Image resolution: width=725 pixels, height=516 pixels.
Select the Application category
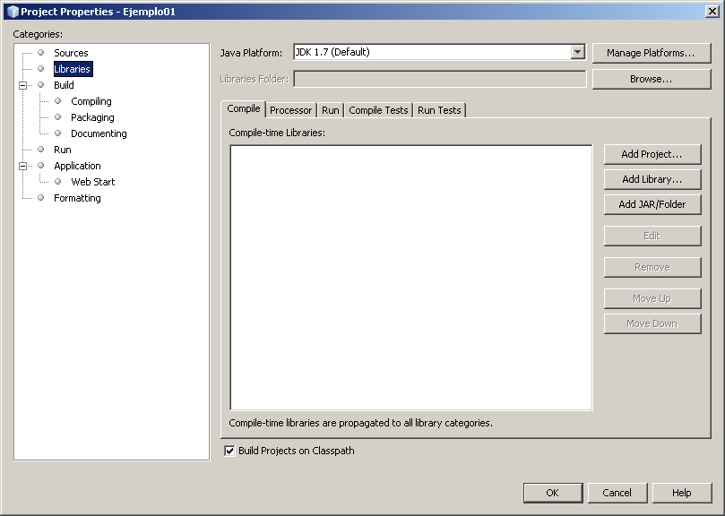pos(77,166)
